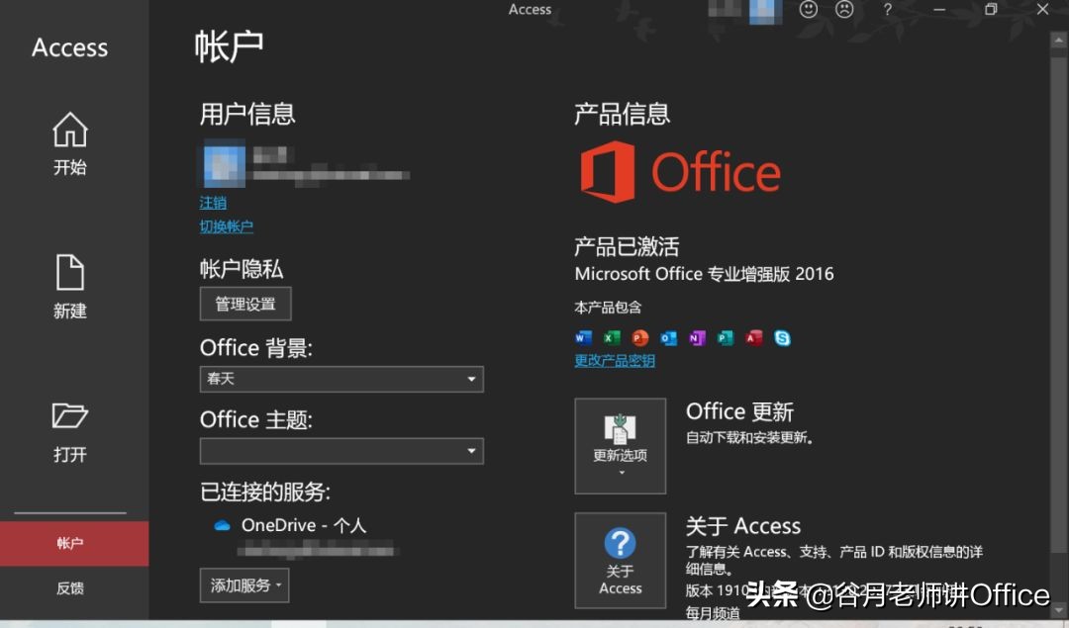Image resolution: width=1069 pixels, height=628 pixels.
Task: Click the Access product icon
Action: pyautogui.click(x=754, y=337)
